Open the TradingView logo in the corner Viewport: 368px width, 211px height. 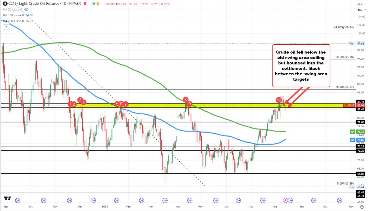[x=8, y=199]
